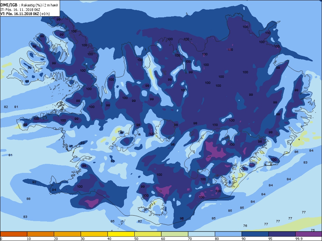
Task: Click the 0–10 dark orange legend swatch
Action: 14,234
